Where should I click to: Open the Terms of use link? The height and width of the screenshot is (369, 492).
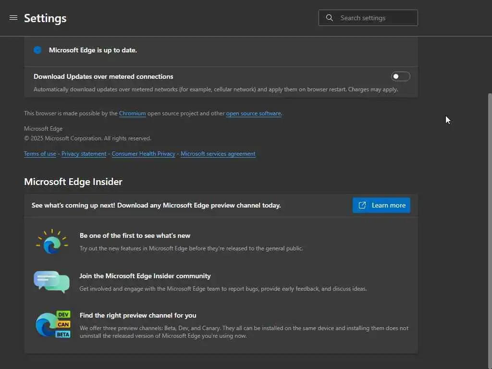[40, 154]
